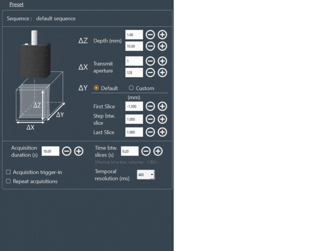Click the First Slice input field

point(134,106)
